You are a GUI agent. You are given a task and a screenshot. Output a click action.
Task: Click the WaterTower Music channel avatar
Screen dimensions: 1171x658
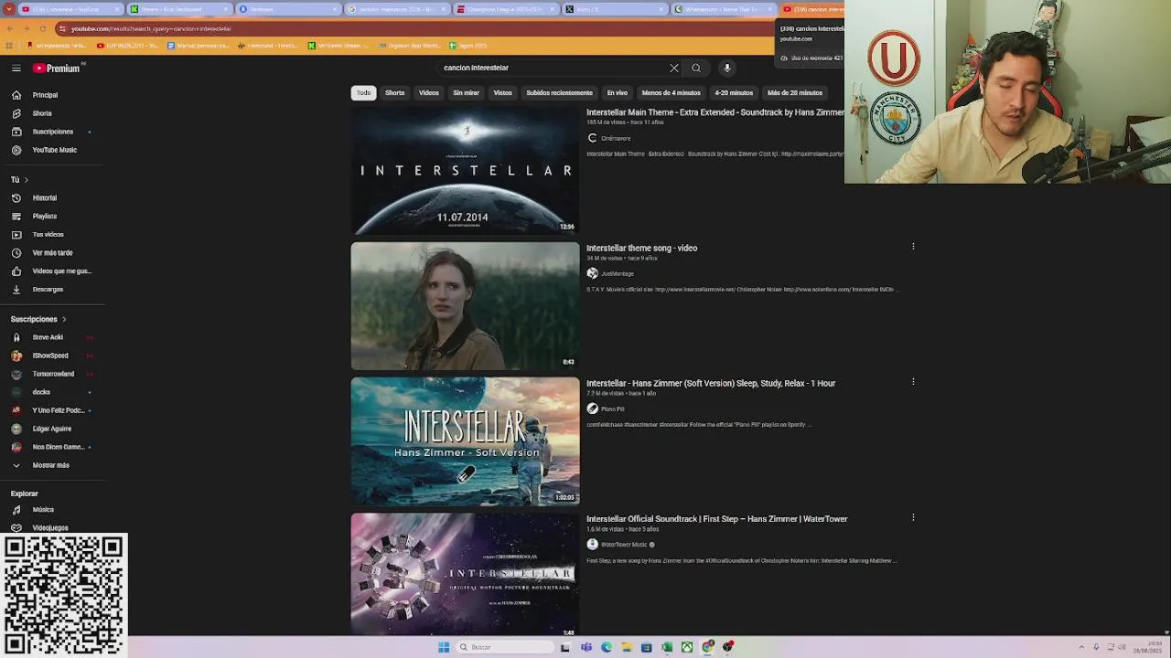coord(592,544)
